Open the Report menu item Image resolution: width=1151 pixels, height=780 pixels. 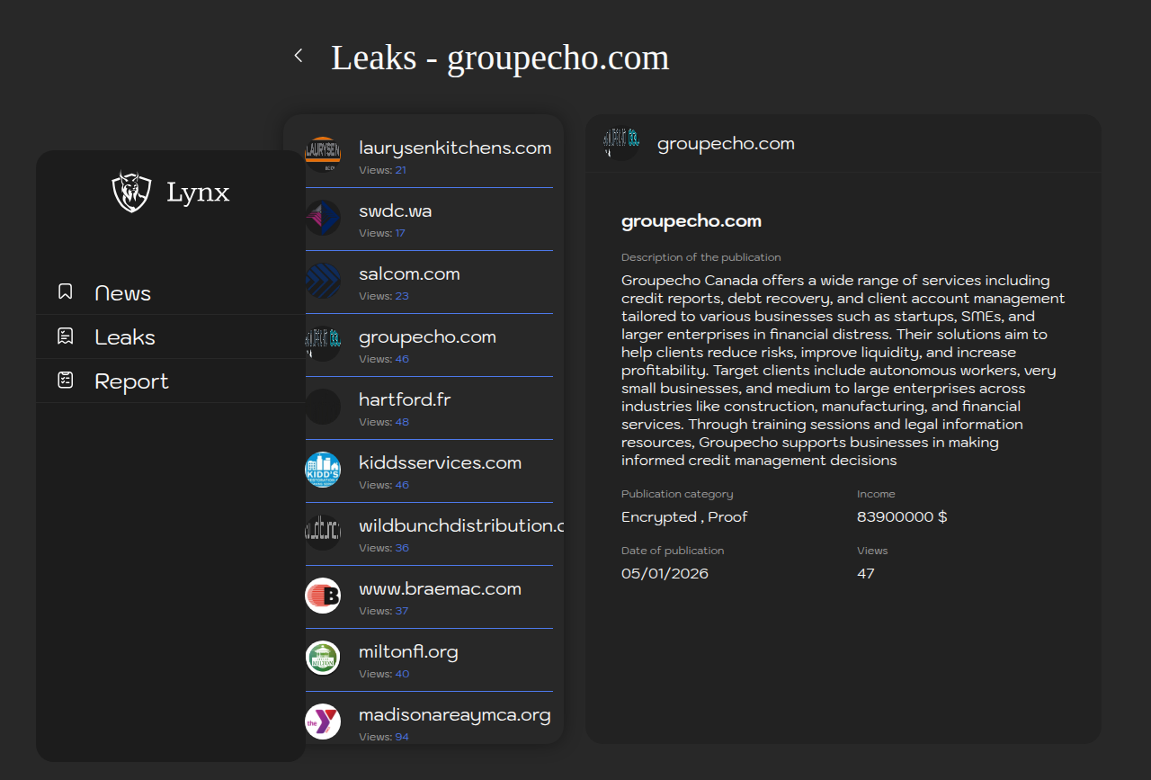pyautogui.click(x=131, y=381)
